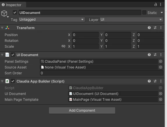The width and height of the screenshot is (167, 127).
Task: Open object picker for Main Page Template
Action: click(x=161, y=99)
